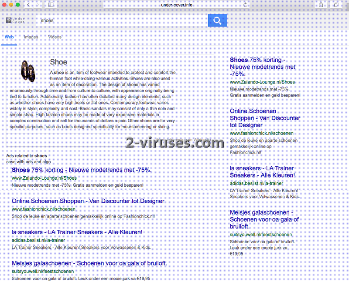Screen dimensions: 349x282
Task: Open main-column 'Meisjes galaschoenen' link
Action: pos(89,263)
